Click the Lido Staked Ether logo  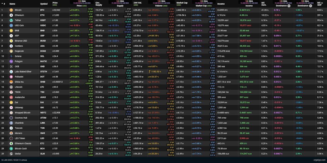pyautogui.click(x=11, y=71)
